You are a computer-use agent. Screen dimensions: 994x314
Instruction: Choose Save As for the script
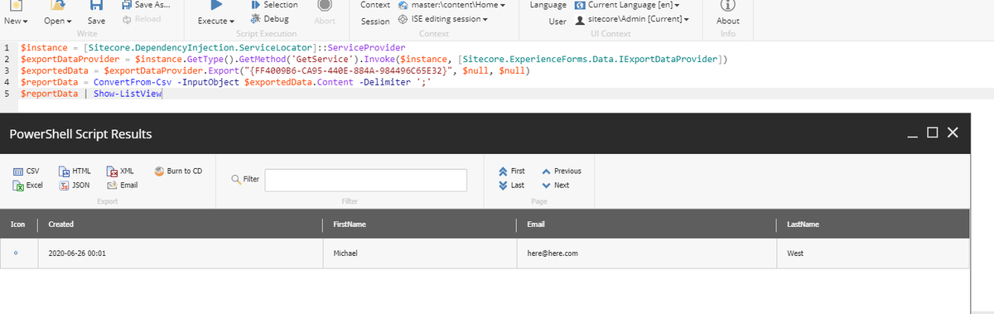pyautogui.click(x=147, y=5)
